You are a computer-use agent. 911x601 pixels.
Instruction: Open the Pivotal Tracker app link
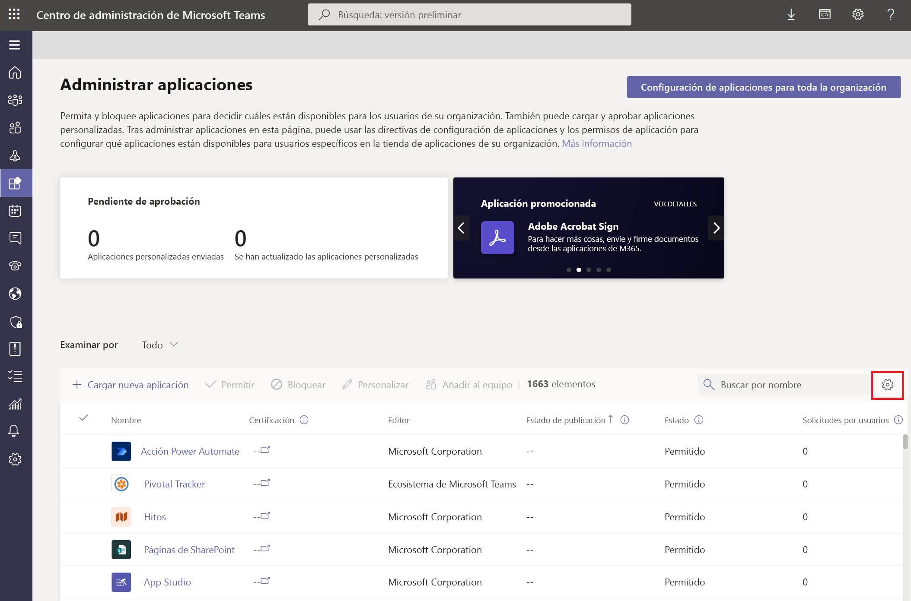coord(175,484)
